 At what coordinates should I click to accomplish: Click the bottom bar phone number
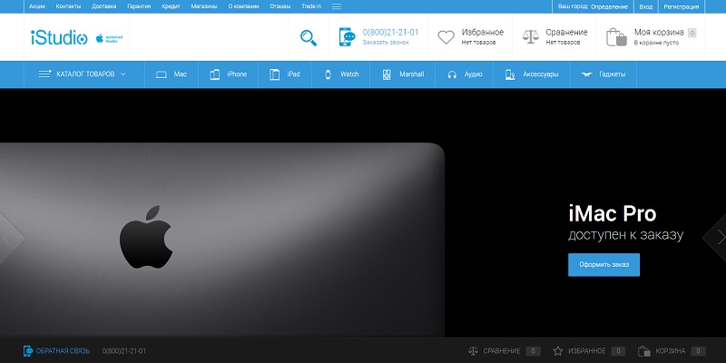(x=124, y=351)
